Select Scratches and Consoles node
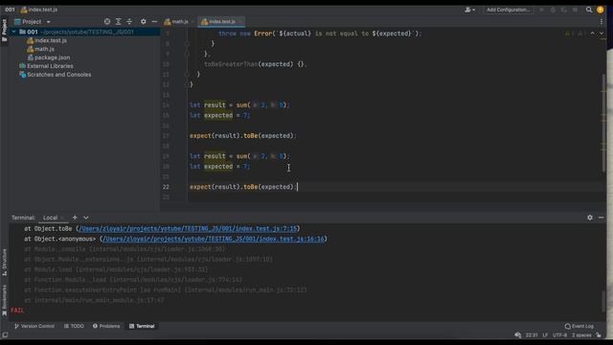The image size is (613, 345). [x=56, y=75]
